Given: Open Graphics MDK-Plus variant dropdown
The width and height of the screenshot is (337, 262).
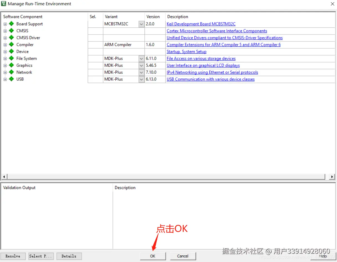Looking at the screenshot, I should pos(142,65).
